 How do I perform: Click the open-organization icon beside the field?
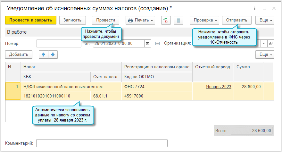coord(271,44)
